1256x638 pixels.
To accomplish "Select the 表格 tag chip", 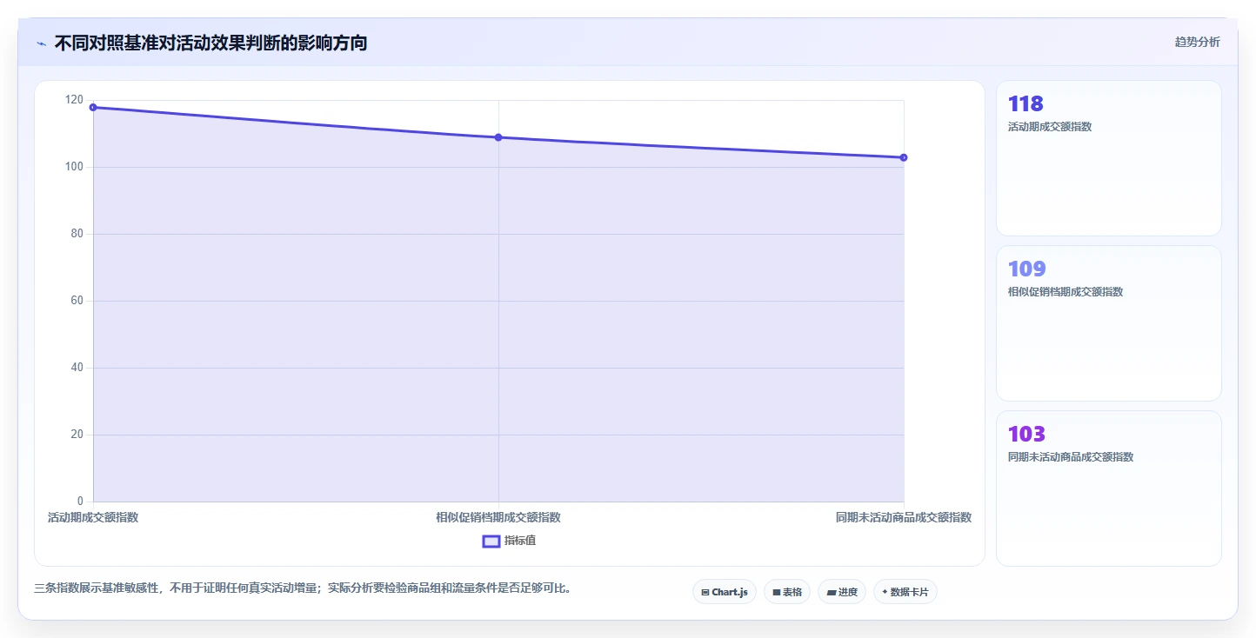I will pyautogui.click(x=787, y=592).
